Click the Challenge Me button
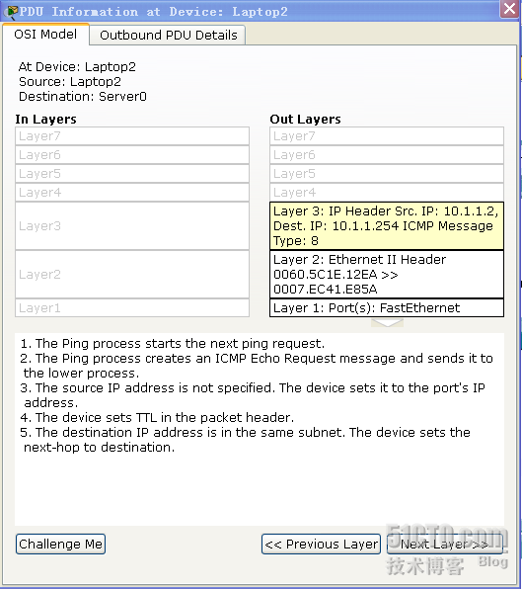 tap(61, 544)
